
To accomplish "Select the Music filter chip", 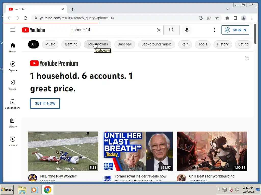I will point(50,44).
